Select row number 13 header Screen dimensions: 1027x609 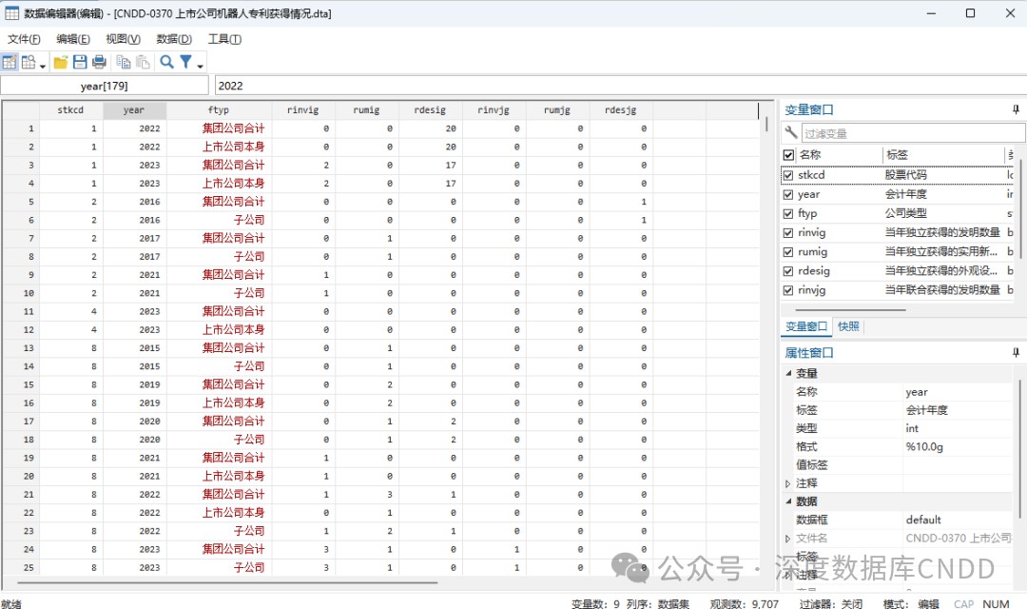(20, 348)
